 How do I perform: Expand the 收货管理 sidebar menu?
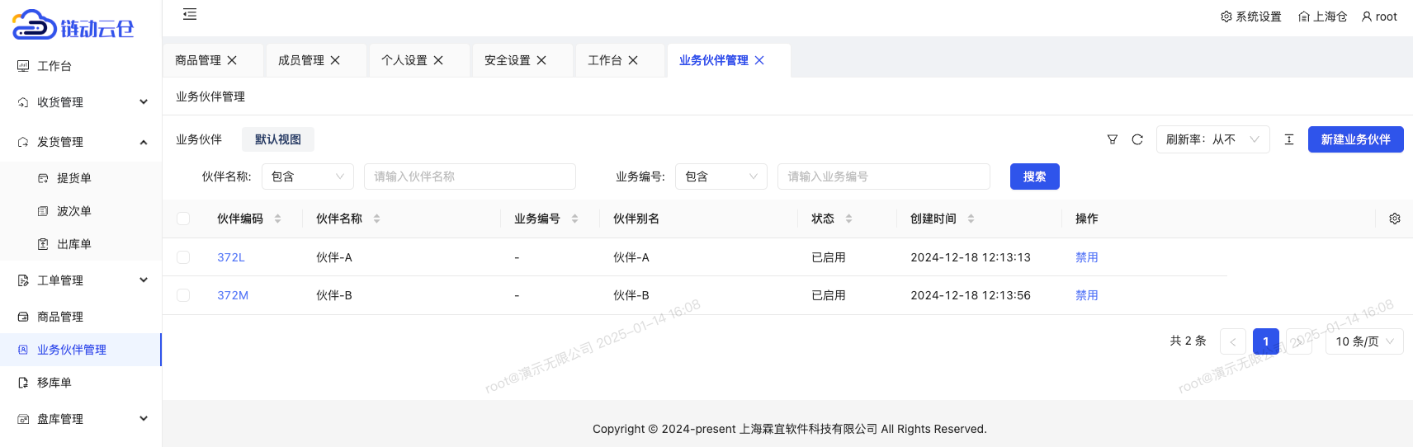[x=81, y=102]
